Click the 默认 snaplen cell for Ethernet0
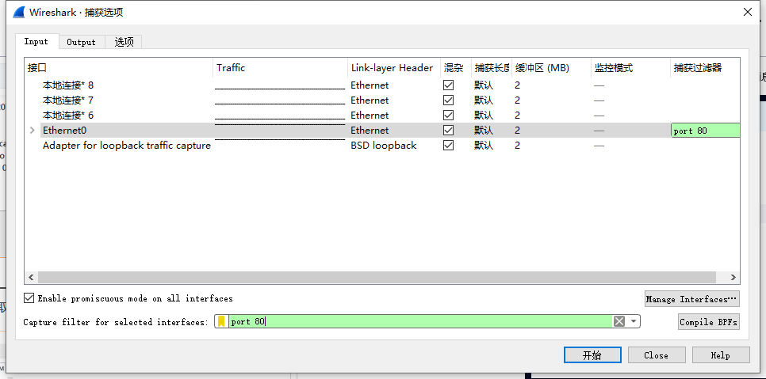 [x=484, y=131]
